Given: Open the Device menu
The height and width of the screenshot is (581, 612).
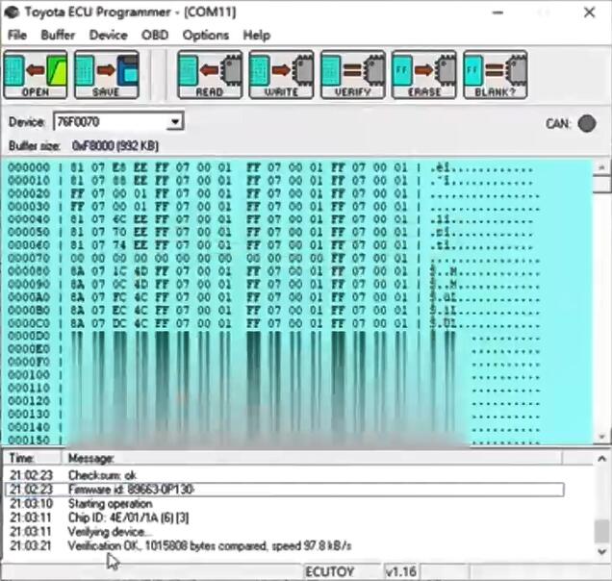Looking at the screenshot, I should (x=108, y=36).
